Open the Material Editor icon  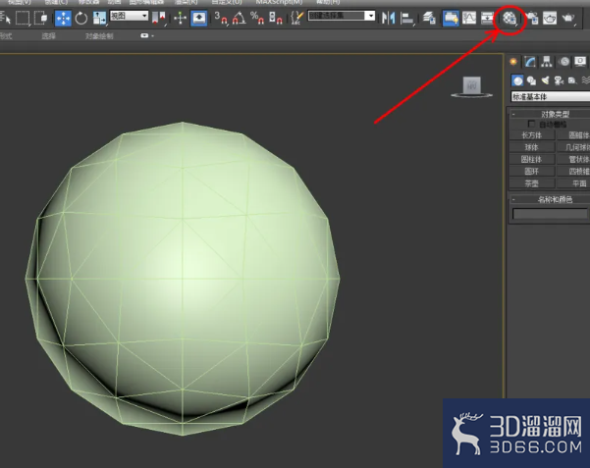coord(510,18)
